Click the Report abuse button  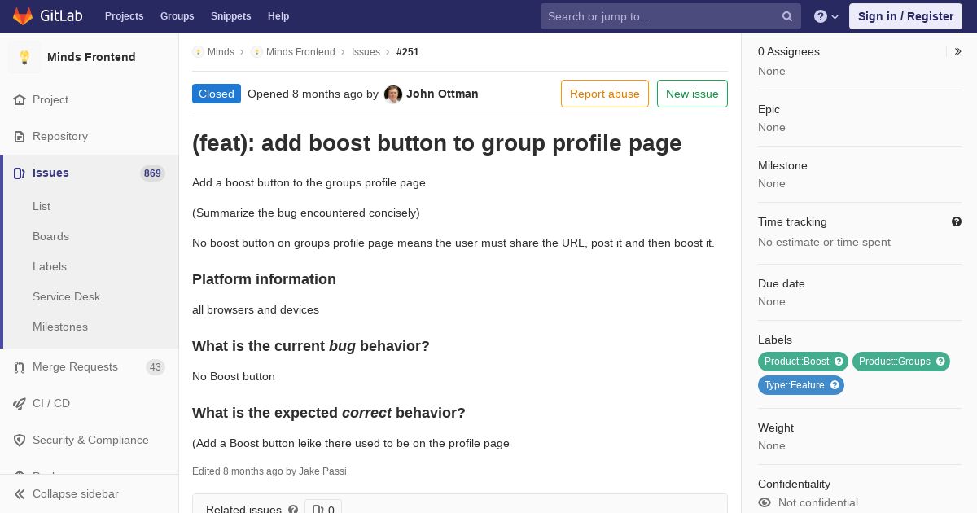(x=605, y=94)
